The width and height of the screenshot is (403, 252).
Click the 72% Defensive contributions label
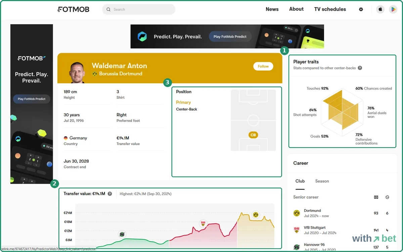click(366, 139)
